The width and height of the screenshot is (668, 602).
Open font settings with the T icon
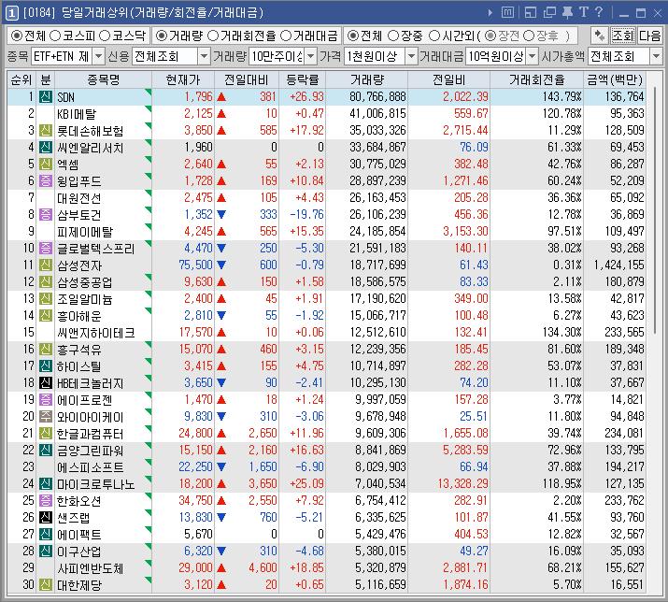[583, 12]
